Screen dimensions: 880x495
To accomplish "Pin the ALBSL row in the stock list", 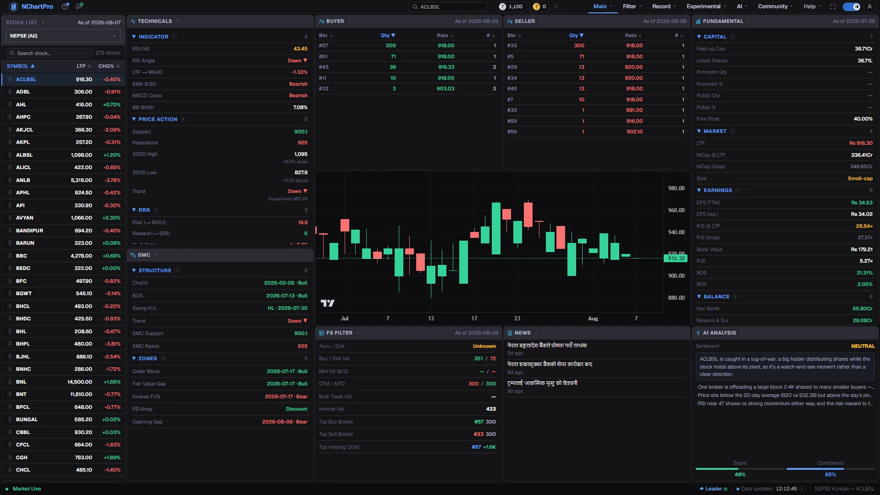I will tap(10, 155).
